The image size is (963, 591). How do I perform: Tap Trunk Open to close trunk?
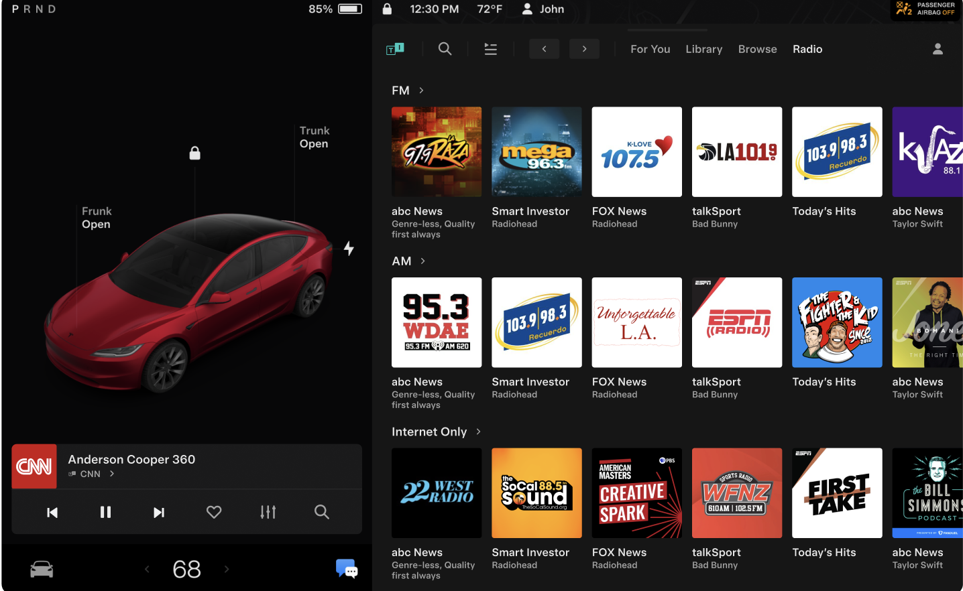click(315, 137)
